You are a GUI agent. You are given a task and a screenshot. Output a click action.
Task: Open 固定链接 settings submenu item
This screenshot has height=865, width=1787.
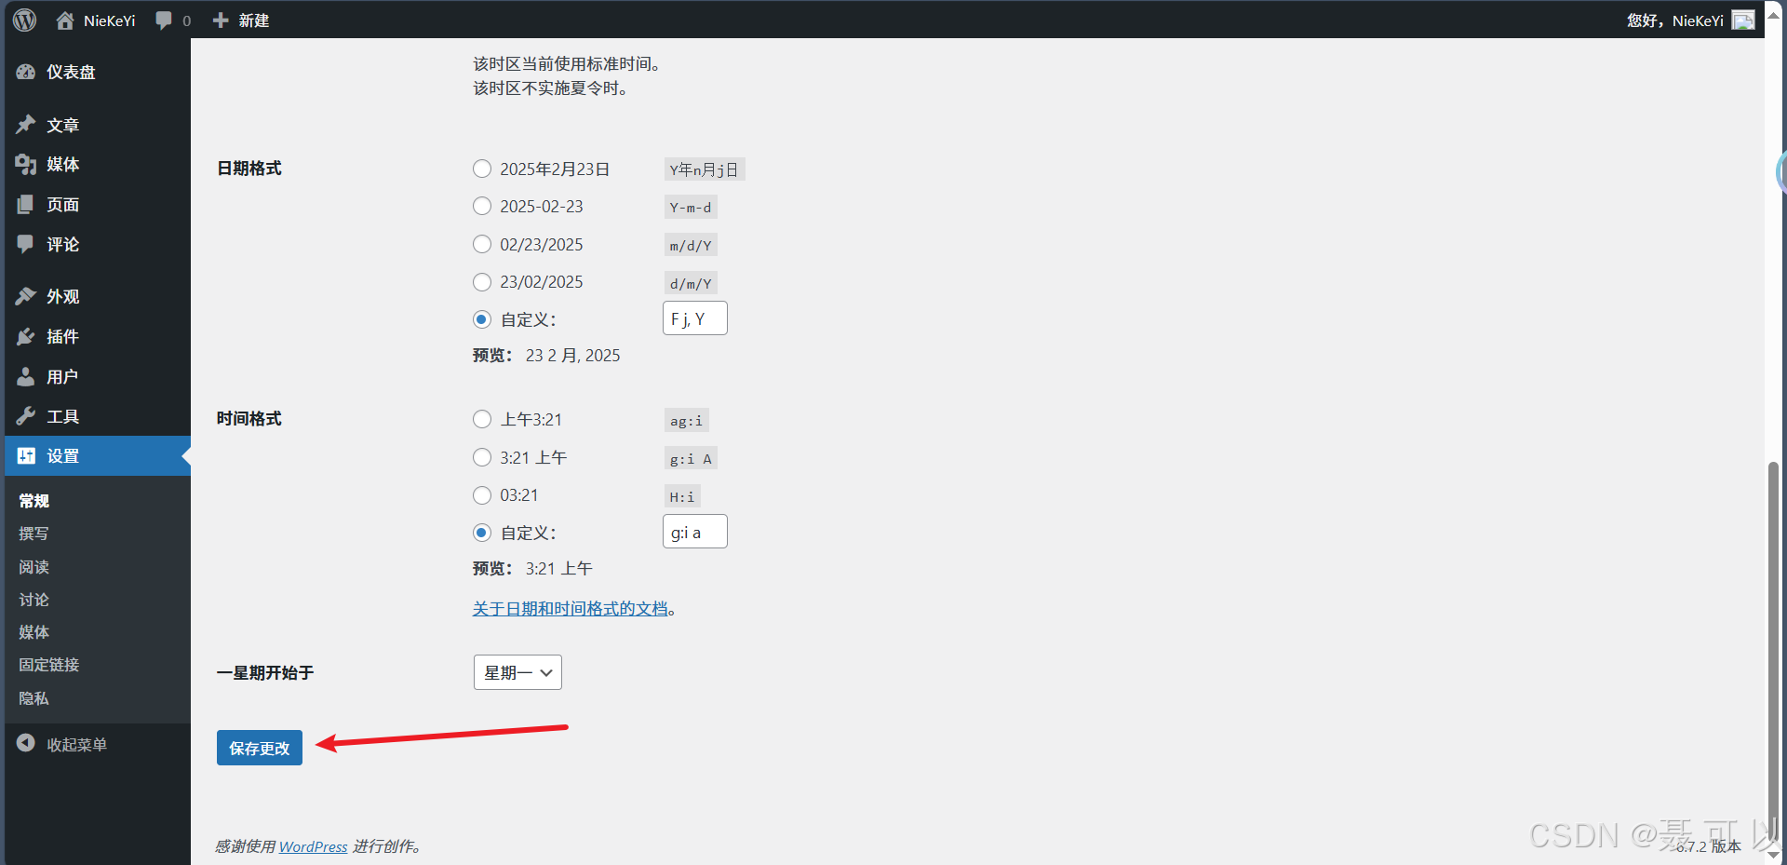coord(49,665)
